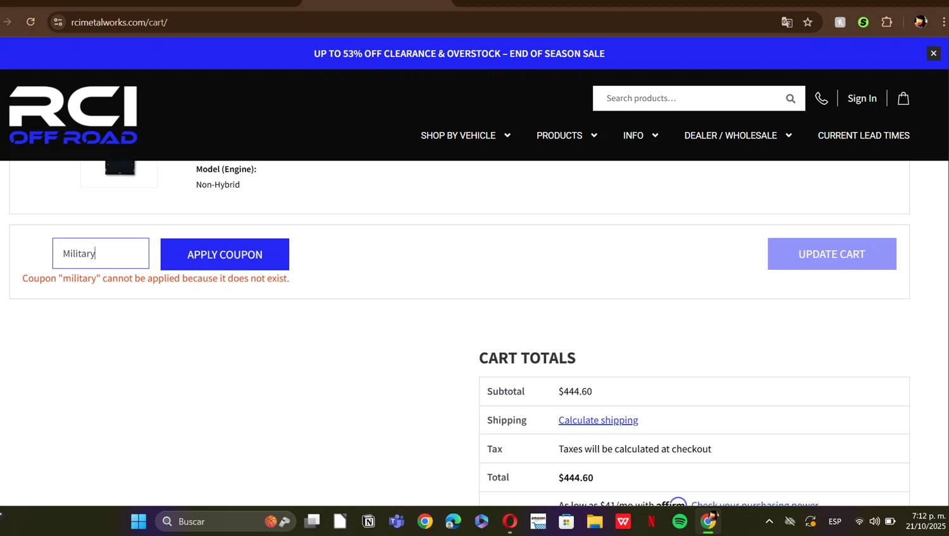The height and width of the screenshot is (536, 949).
Task: Open Amazon from the taskbar
Action: coord(538,521)
